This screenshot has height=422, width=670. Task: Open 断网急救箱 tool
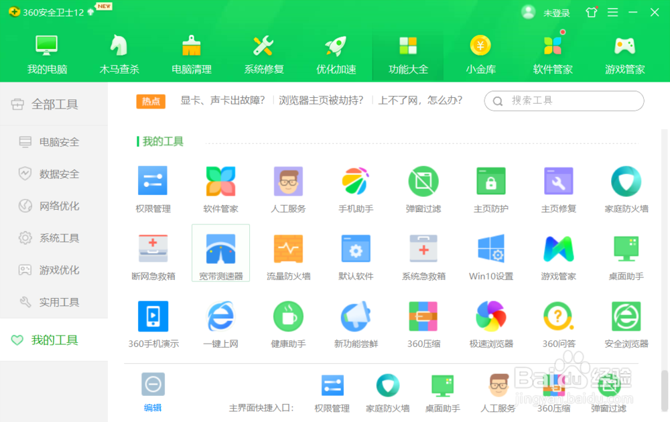click(x=153, y=257)
